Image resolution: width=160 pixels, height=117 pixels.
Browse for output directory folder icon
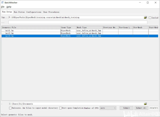[x=145, y=104]
